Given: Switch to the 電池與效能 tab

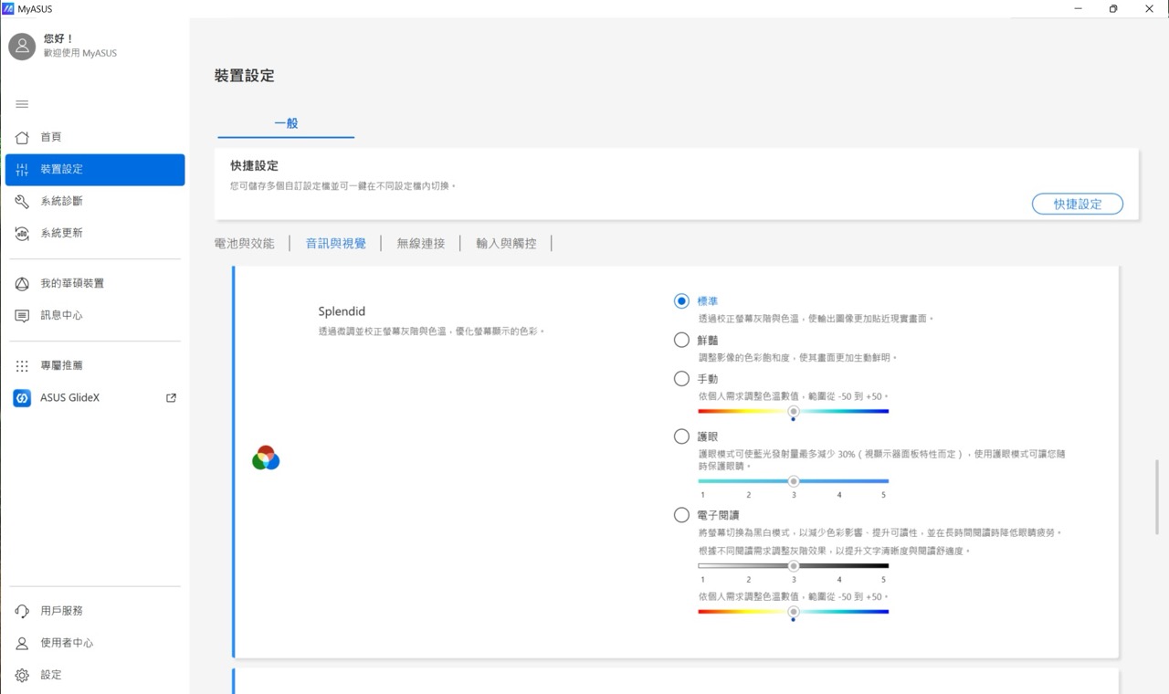Looking at the screenshot, I should pos(244,244).
